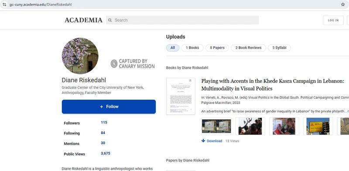
Task: Open Diane Riskedahl's profile photo
Action: pyautogui.click(x=80, y=56)
